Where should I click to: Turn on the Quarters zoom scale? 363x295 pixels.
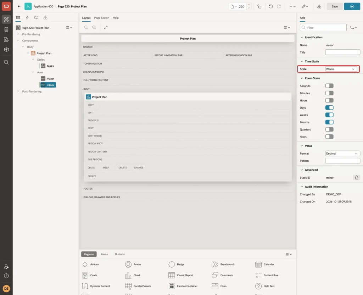pos(329,129)
